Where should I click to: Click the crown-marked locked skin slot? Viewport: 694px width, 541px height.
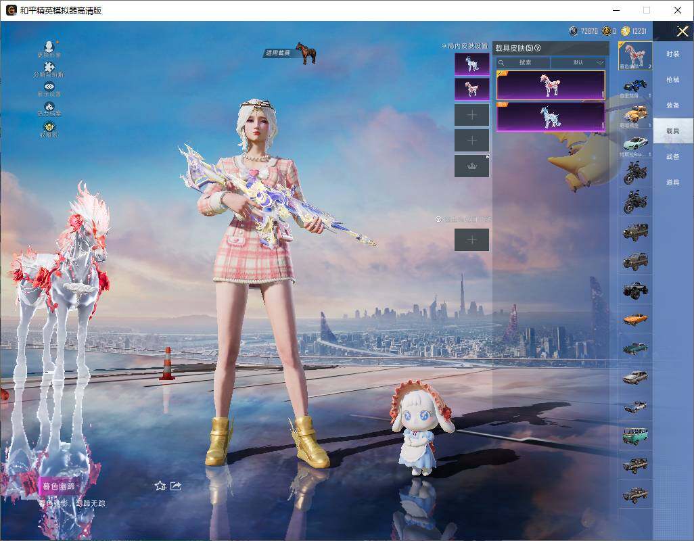click(x=472, y=166)
